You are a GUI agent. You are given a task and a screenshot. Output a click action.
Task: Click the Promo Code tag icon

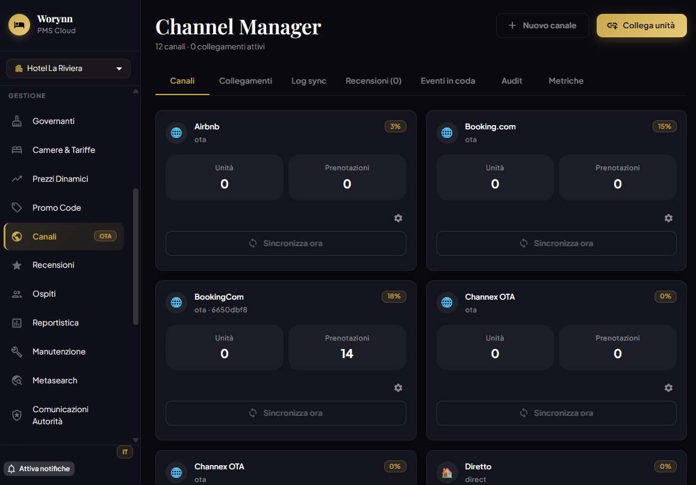point(17,208)
